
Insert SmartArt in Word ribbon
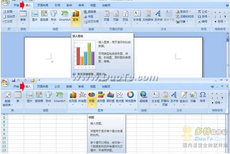[x=65, y=16]
